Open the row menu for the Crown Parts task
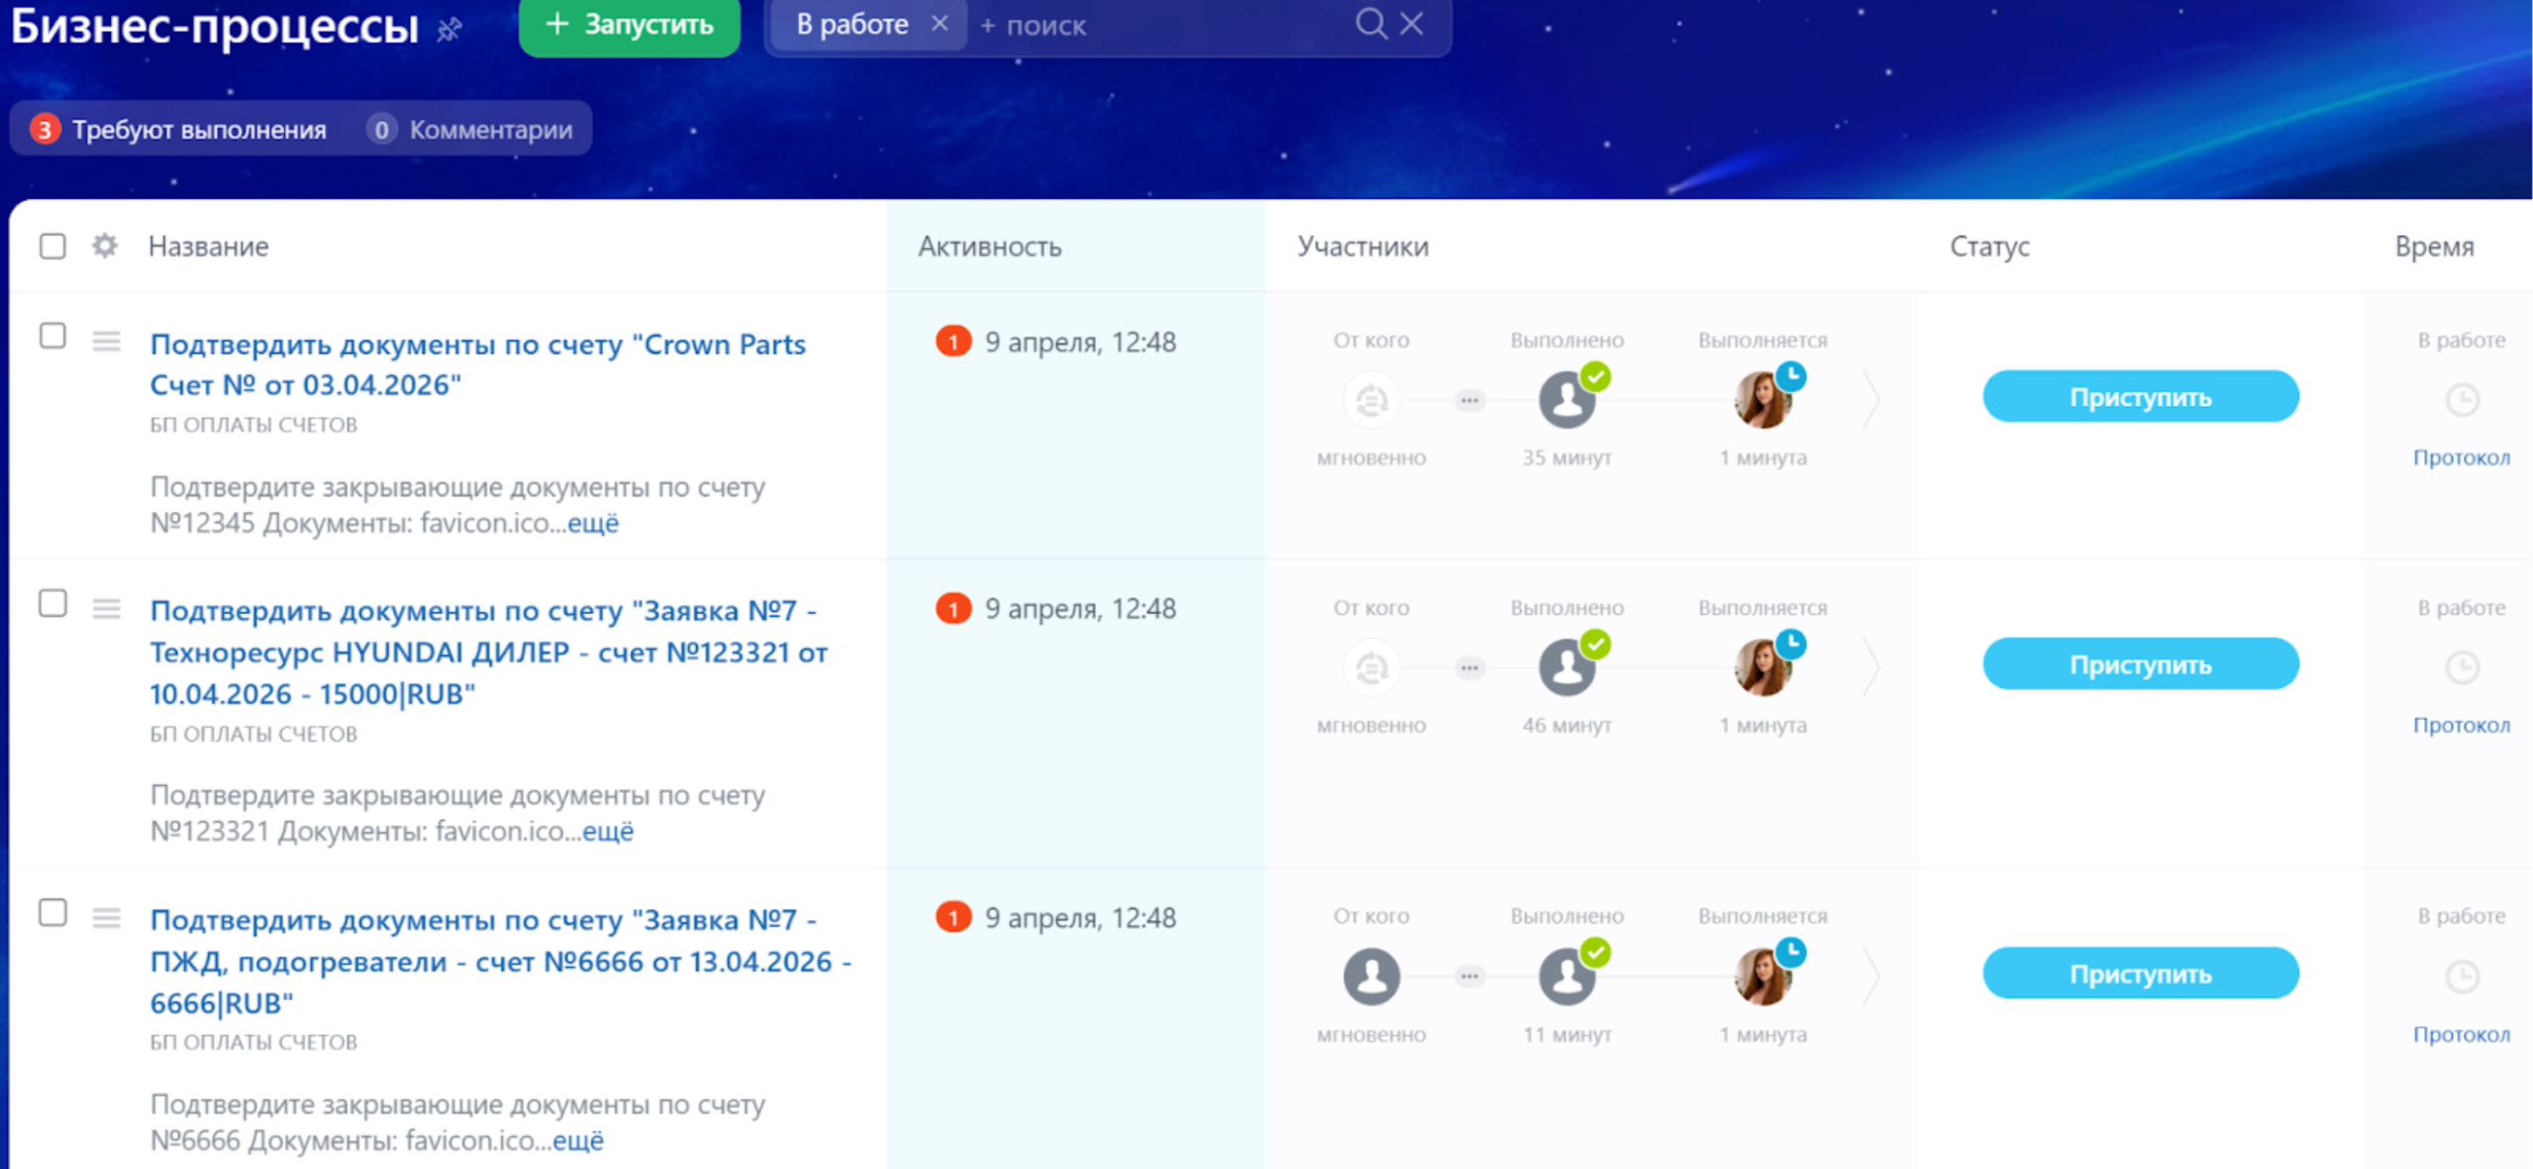The height and width of the screenshot is (1169, 2533). pos(106,341)
